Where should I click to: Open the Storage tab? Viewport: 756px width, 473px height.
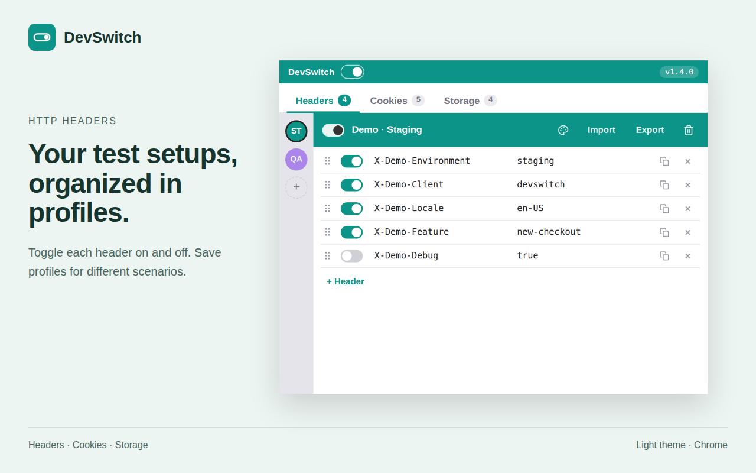[x=470, y=101]
